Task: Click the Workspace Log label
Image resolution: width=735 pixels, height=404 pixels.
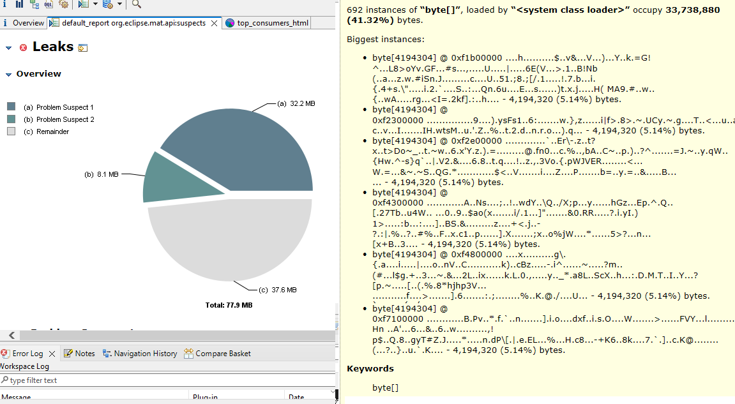Action: pyautogui.click(x=24, y=366)
